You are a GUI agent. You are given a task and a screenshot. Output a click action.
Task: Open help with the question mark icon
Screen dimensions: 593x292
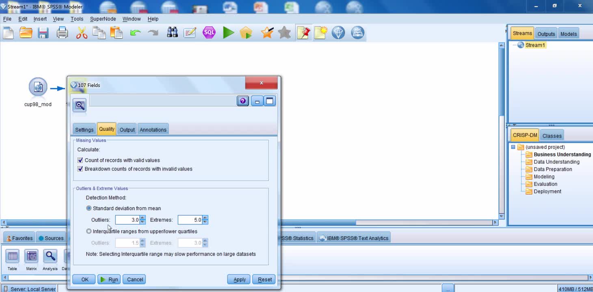pos(242,101)
